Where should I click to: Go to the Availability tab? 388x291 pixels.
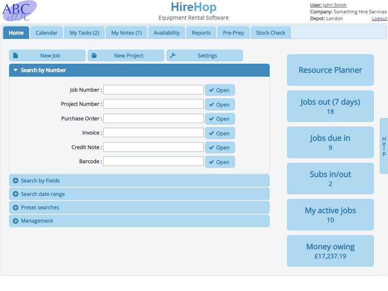(167, 33)
